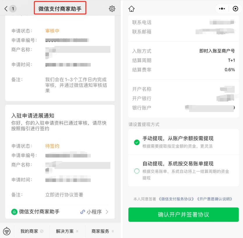Viewport: 243px width, 238px height.
Task: Click the 小程序 link icon
Action: (x=83, y=212)
